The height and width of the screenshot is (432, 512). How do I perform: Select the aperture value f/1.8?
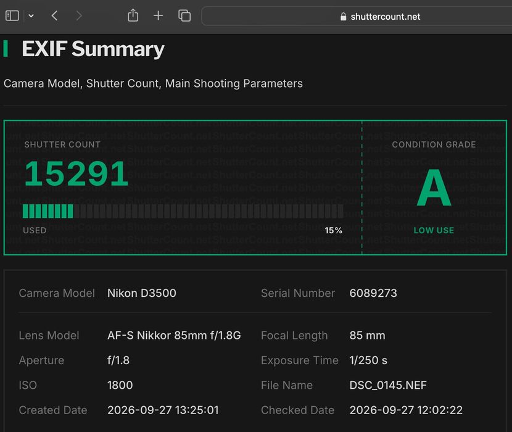(118, 360)
